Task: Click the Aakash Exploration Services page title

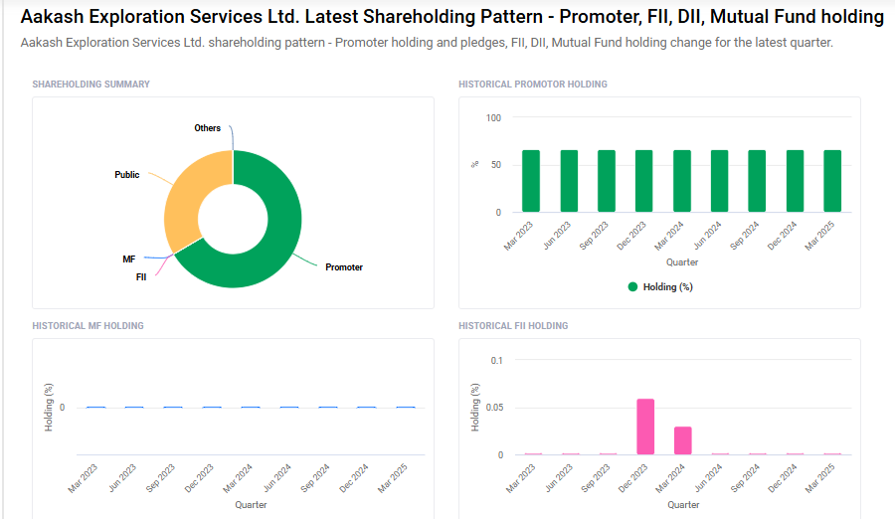Action: pyautogui.click(x=452, y=17)
